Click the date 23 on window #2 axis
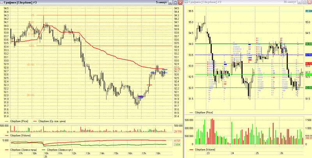Screen dimensions: 312x158 click(208, 153)
